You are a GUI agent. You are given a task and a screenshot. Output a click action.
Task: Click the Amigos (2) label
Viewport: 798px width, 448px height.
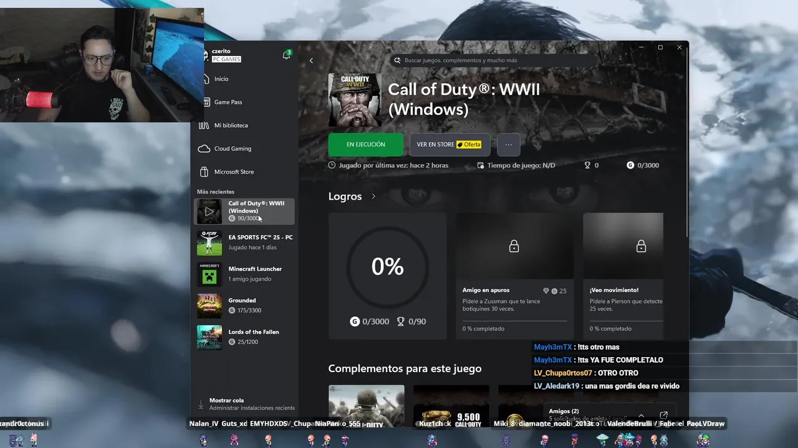point(564,411)
